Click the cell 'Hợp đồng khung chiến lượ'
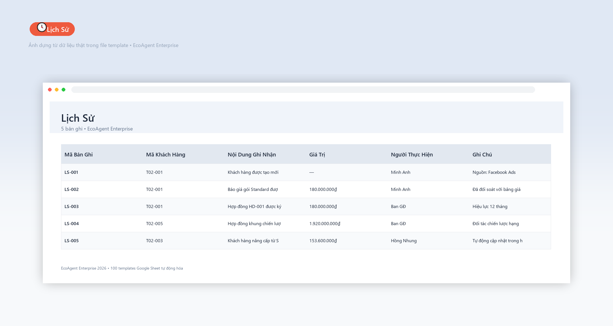Image resolution: width=613 pixels, height=326 pixels. coord(254,223)
